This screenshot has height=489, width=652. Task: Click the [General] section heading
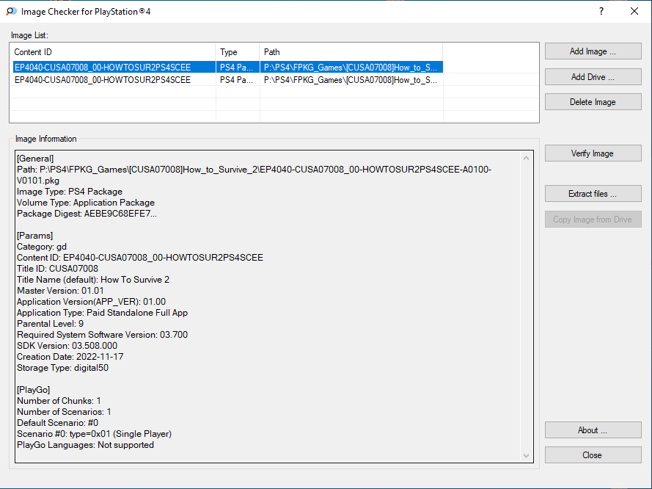click(35, 159)
